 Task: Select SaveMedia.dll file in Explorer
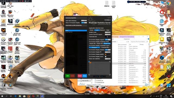100,81
